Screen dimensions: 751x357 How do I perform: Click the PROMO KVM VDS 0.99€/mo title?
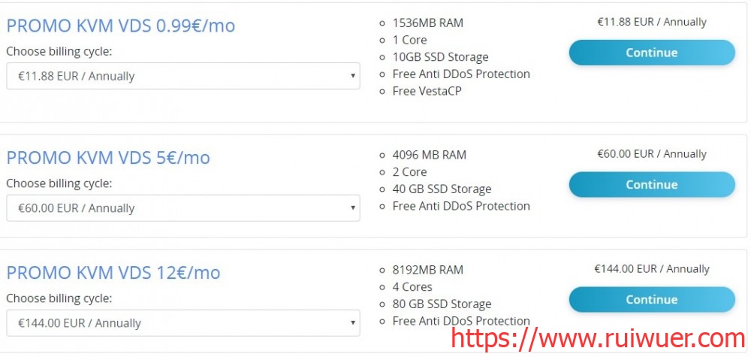(120, 26)
